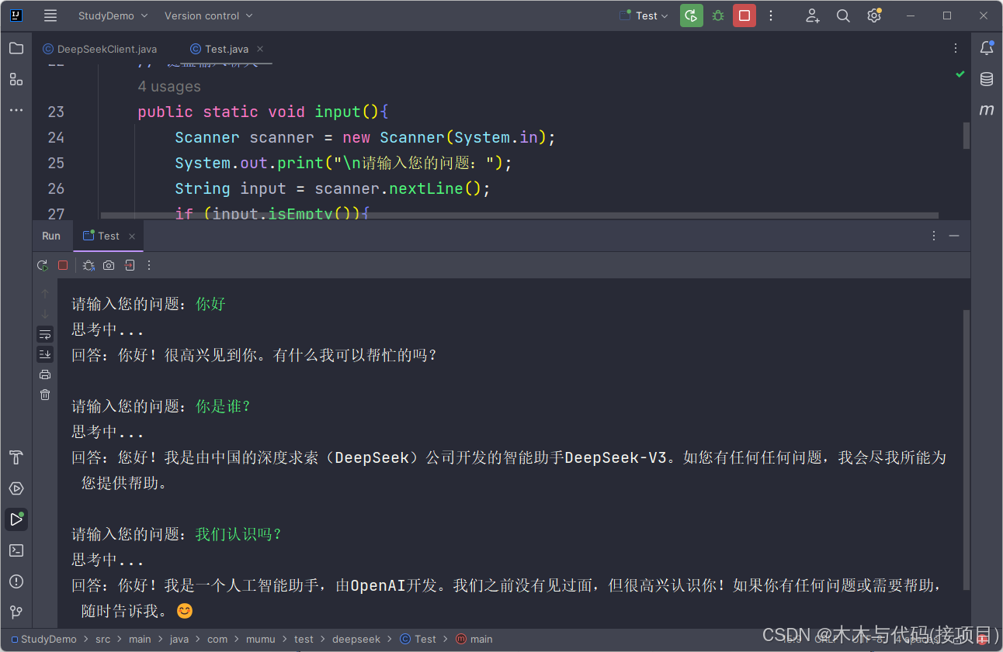1003x652 pixels.
Task: Show more tool windows ellipsis on left sidebar
Action: [16, 110]
